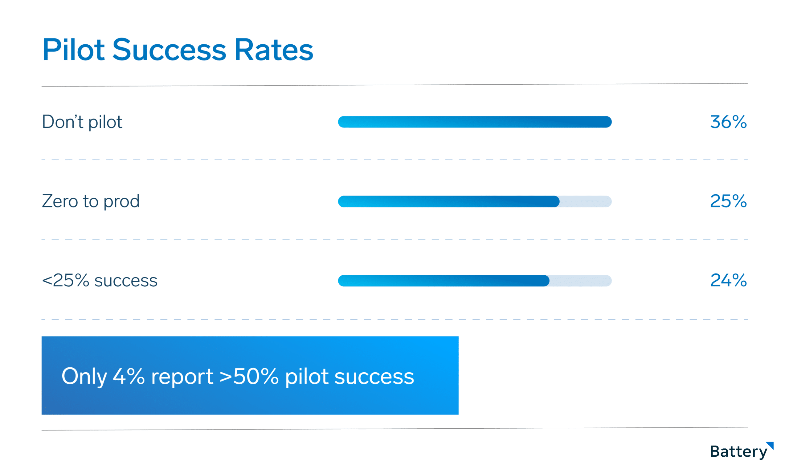Screen dimensions: 789x473
Task: Click the solid line under the title
Action: [x=394, y=85]
